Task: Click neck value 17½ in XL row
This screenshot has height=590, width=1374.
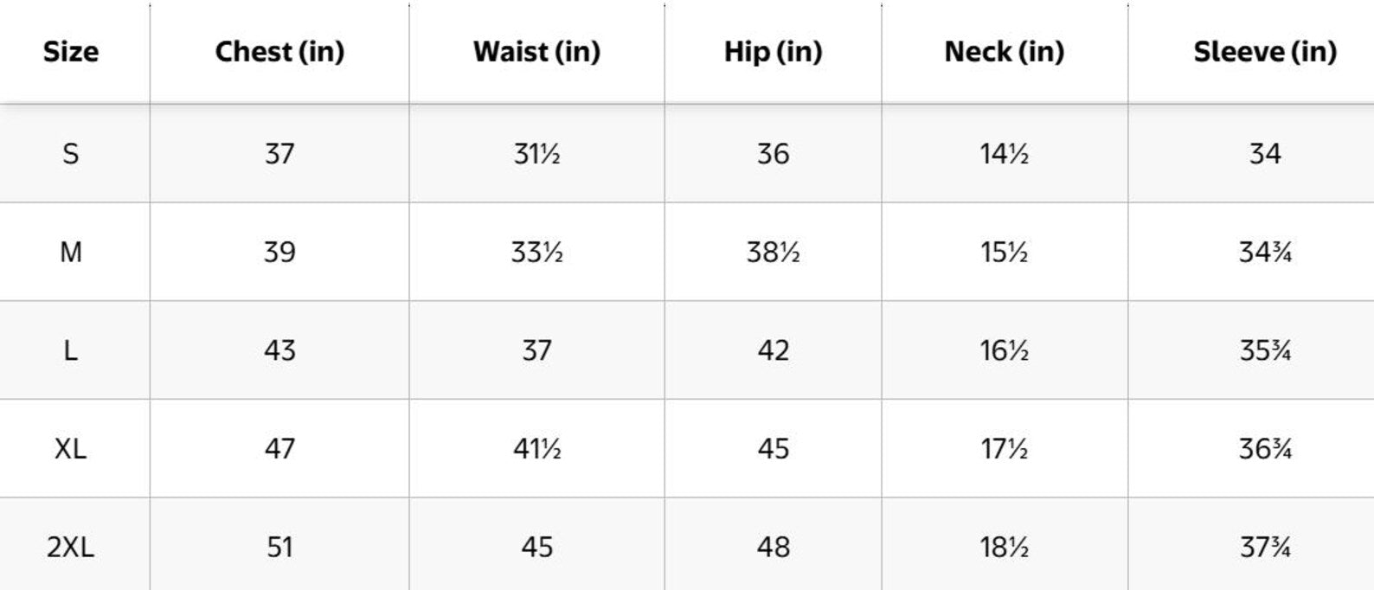Action: tap(1005, 449)
